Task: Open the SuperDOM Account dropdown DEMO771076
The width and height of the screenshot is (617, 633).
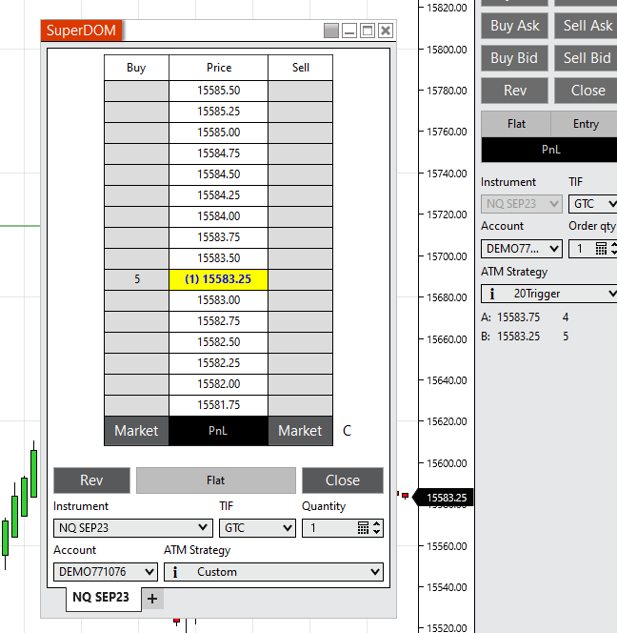Action: (106, 572)
